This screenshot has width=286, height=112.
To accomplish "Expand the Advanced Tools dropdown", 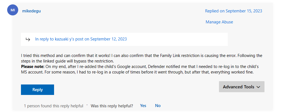I will pos(241,87).
